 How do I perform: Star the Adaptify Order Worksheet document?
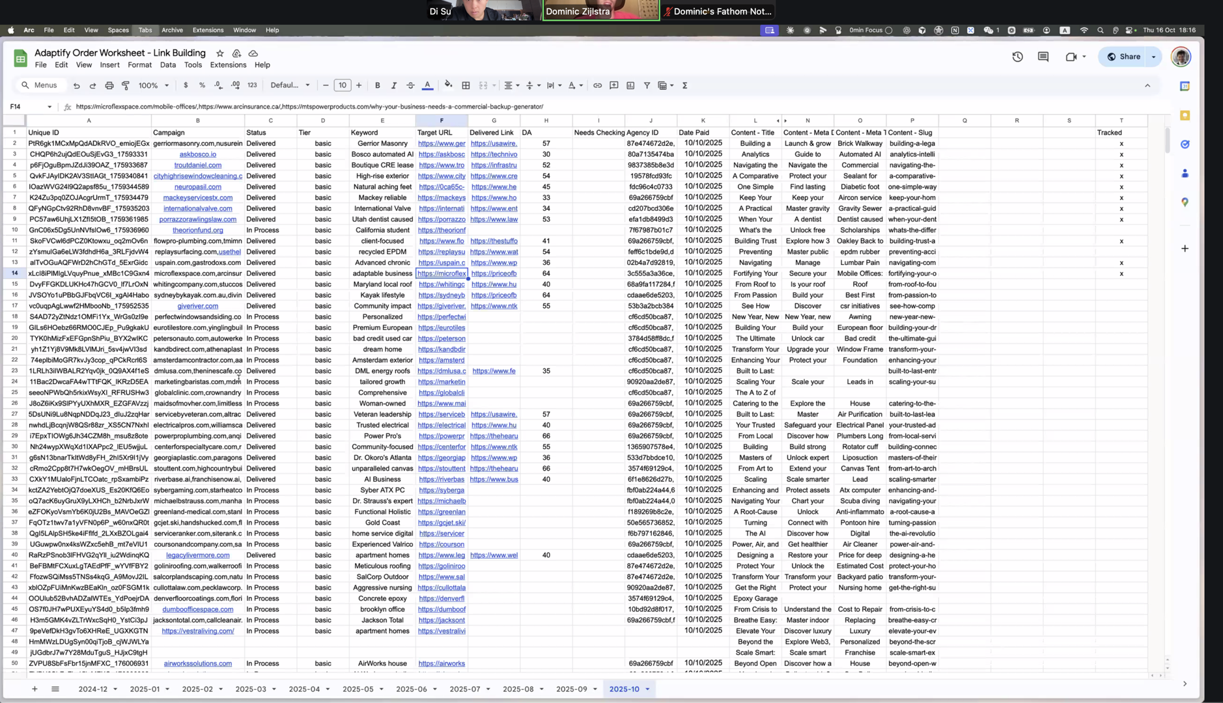pos(220,53)
